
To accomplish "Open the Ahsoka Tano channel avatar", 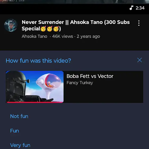I will click(11, 25).
